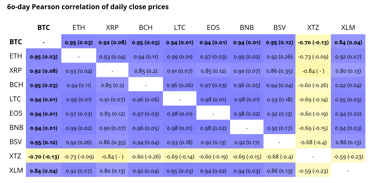Click the XTZ column header
370x183 pixels.
313,28
